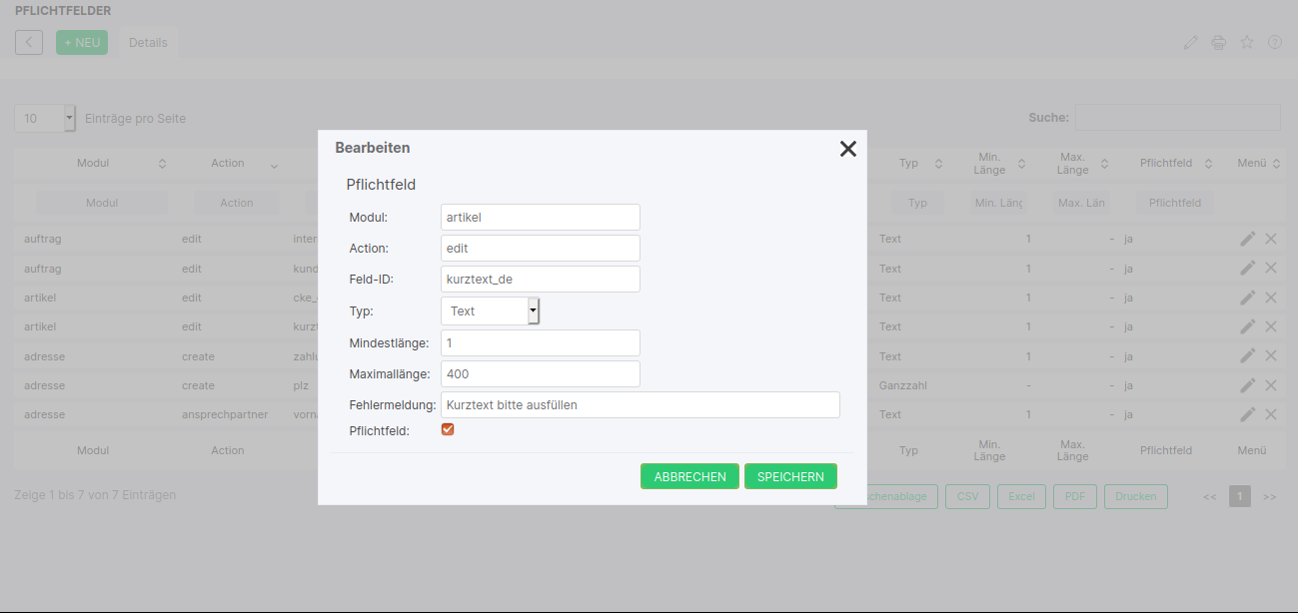Screen dimensions: 1298x613
Task: Close the Bearbeiten dialog with X
Action: tap(847, 149)
